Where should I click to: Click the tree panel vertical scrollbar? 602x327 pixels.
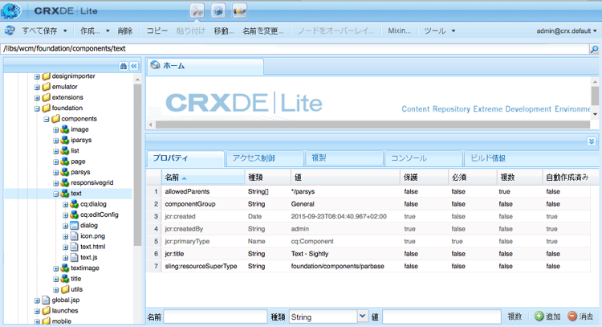coord(137,166)
